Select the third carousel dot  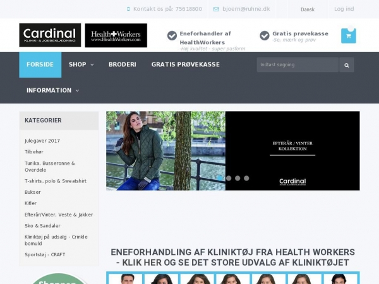pyautogui.click(x=238, y=178)
